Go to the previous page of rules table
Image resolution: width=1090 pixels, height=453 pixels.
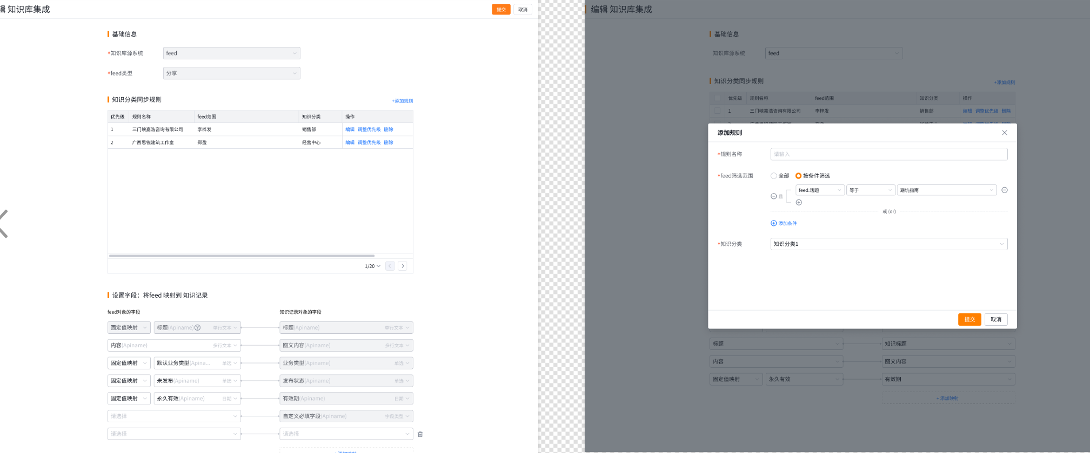[x=390, y=266]
